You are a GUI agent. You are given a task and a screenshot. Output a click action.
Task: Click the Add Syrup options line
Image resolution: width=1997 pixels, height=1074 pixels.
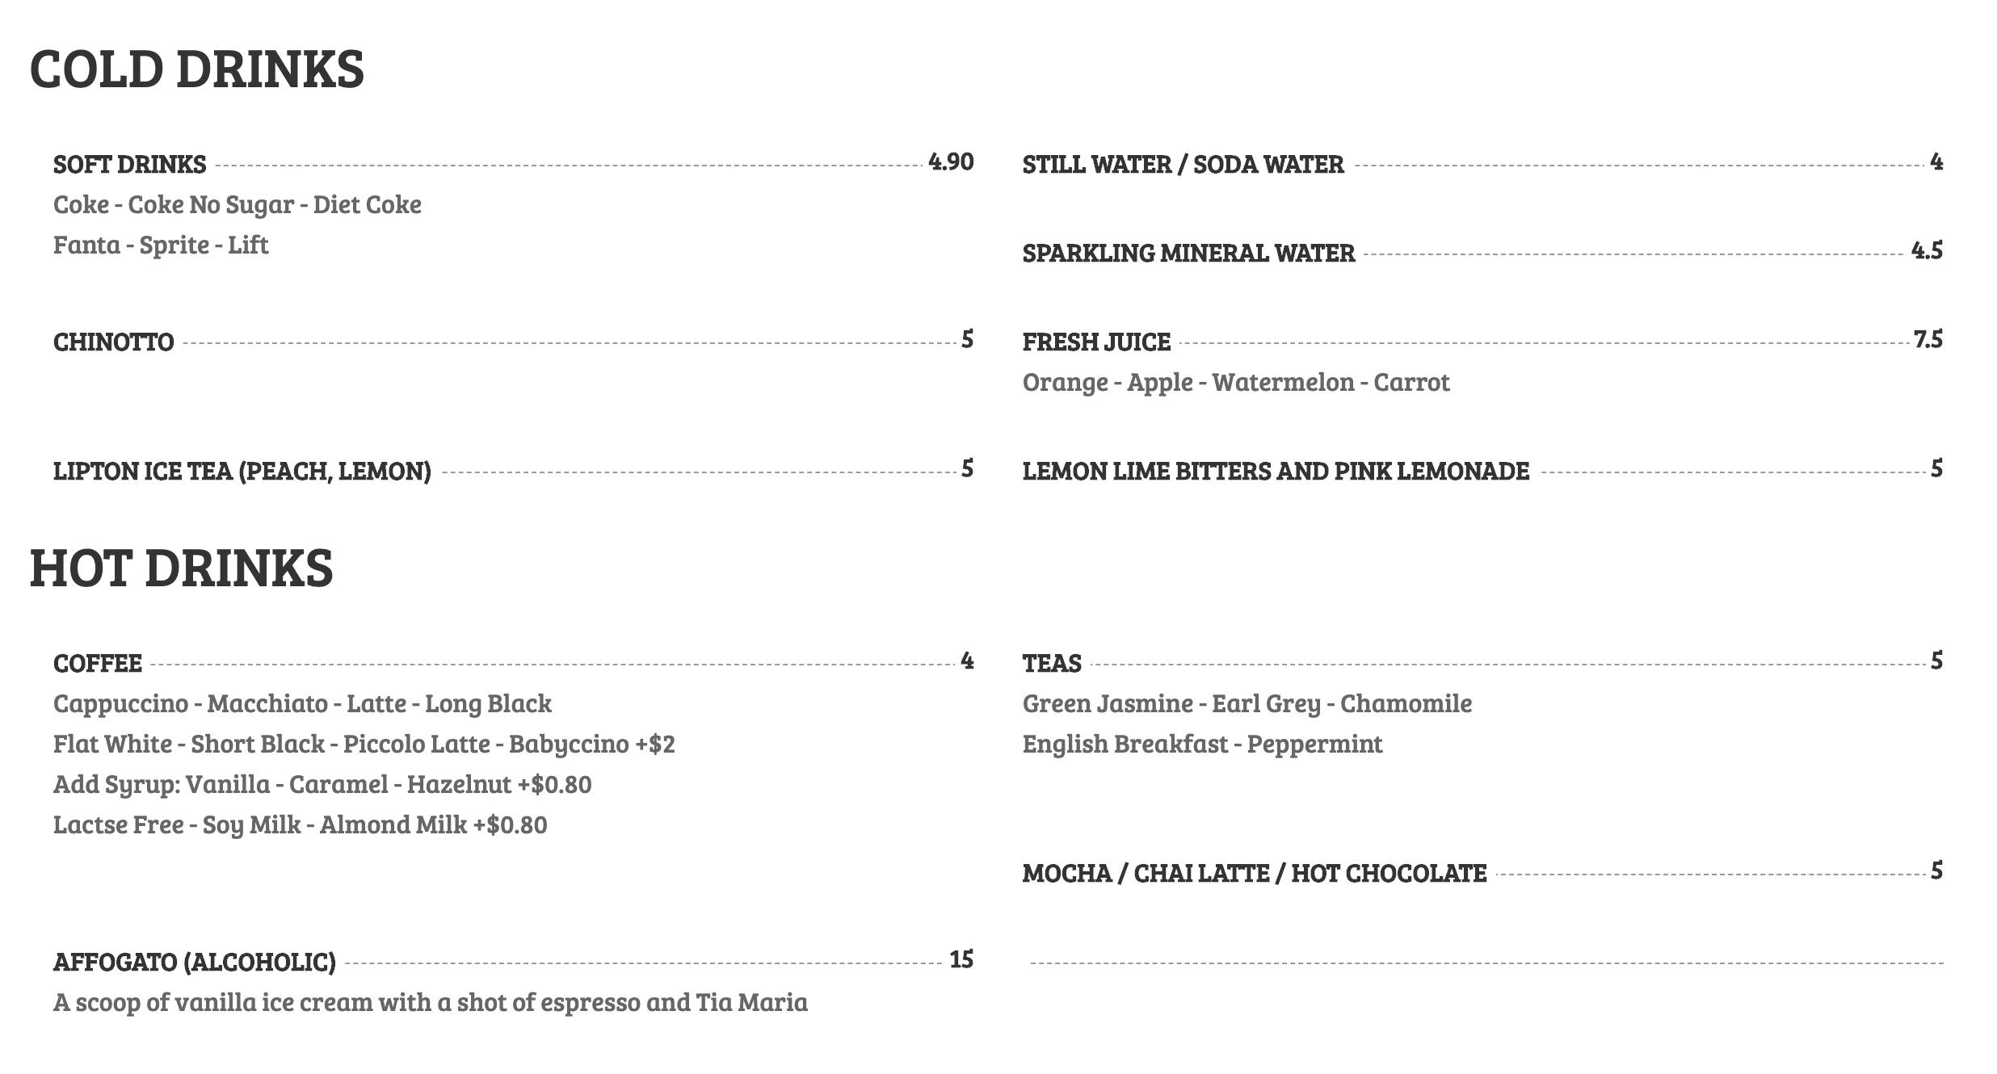(x=322, y=785)
